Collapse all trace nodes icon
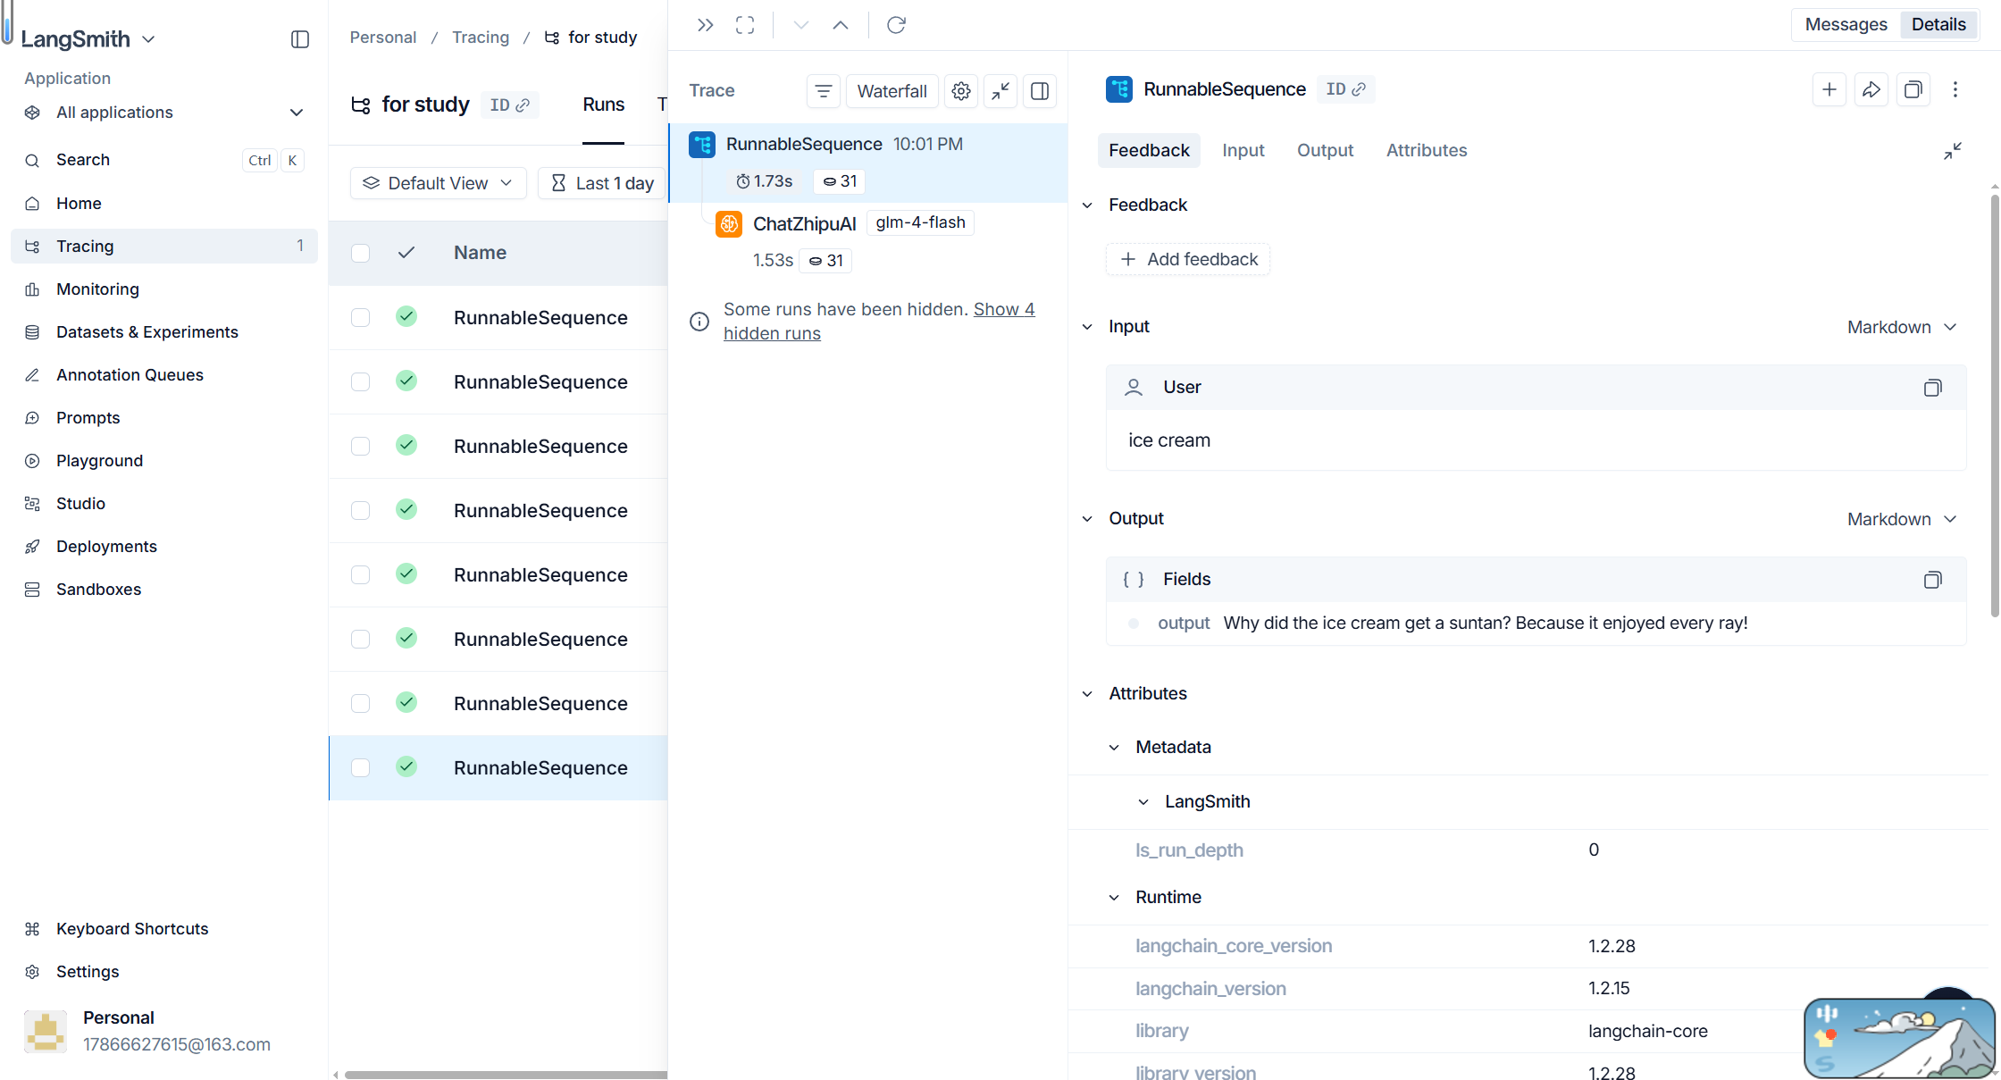Image resolution: width=2001 pixels, height=1080 pixels. [x=1000, y=91]
